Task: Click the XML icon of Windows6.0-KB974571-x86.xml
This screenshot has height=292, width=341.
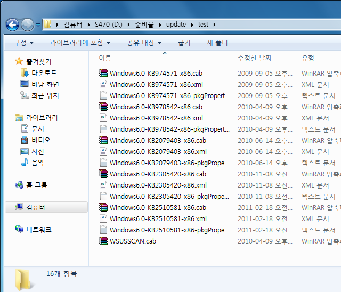Action: (x=103, y=84)
